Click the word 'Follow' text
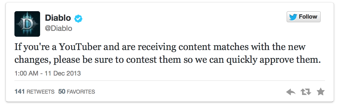340x108 pixels. click(308, 17)
